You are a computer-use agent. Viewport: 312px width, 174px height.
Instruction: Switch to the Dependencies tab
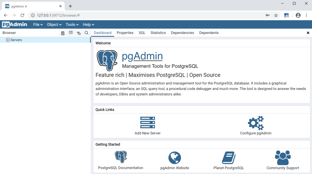click(x=183, y=33)
